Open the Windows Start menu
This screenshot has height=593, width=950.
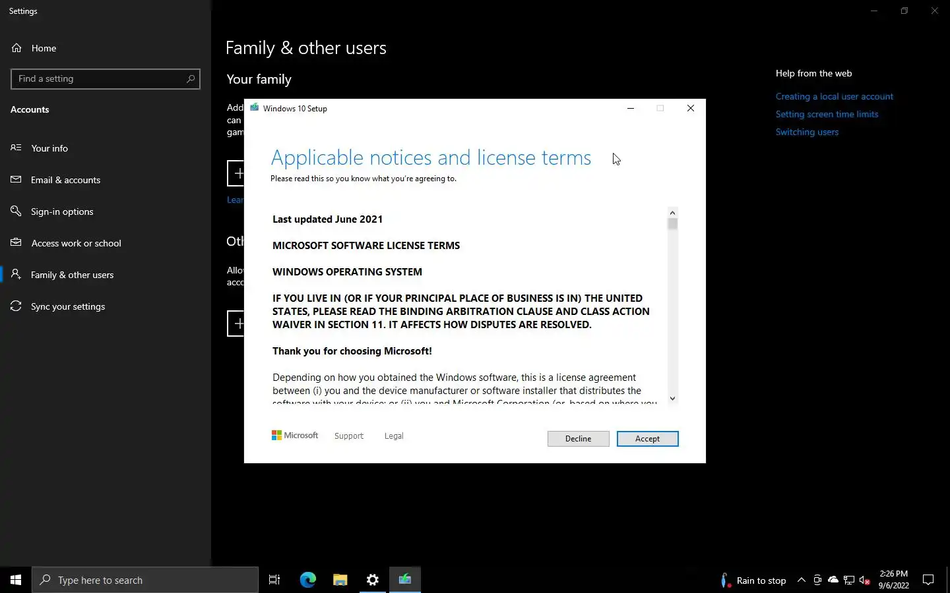16,580
